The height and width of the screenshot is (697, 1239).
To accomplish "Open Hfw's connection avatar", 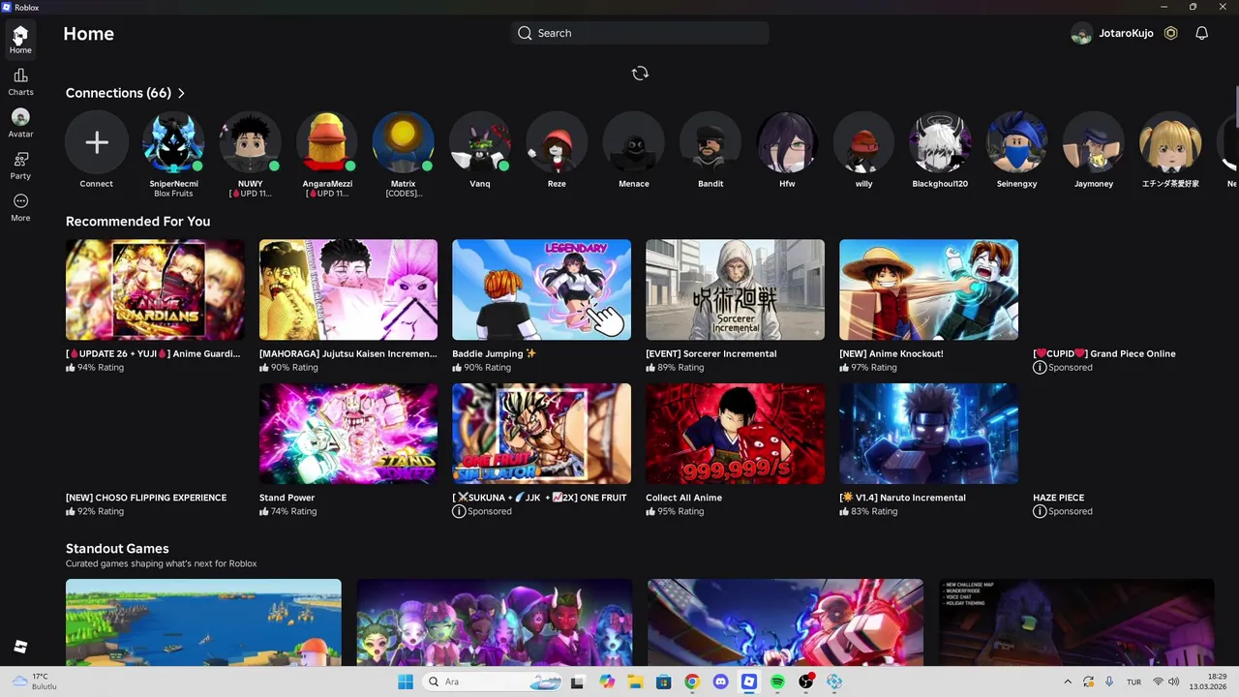I will click(787, 143).
